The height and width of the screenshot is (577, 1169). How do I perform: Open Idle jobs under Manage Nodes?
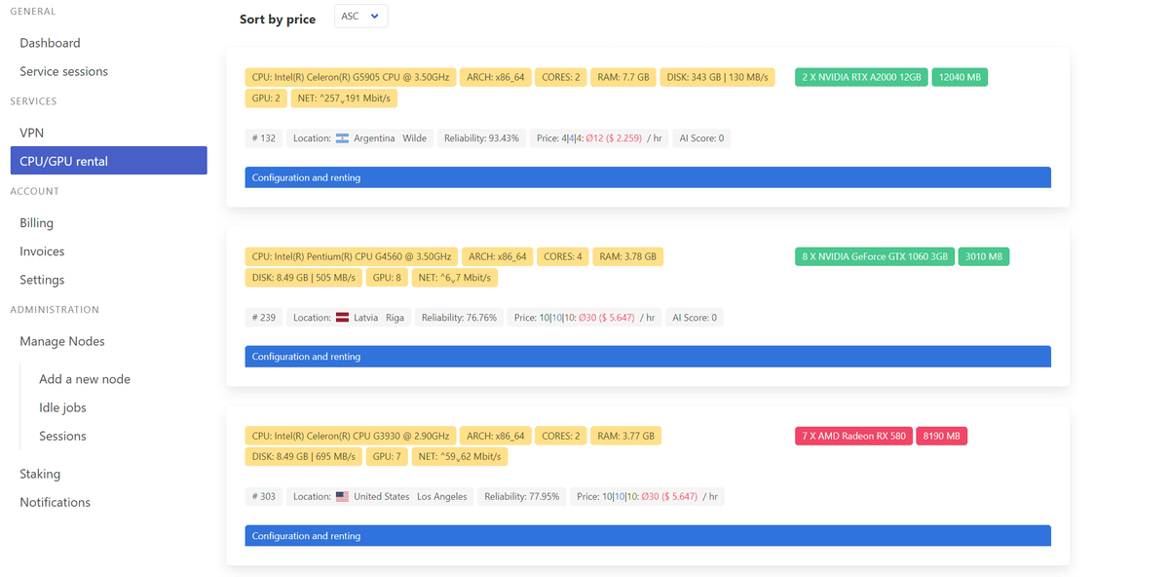pos(62,407)
